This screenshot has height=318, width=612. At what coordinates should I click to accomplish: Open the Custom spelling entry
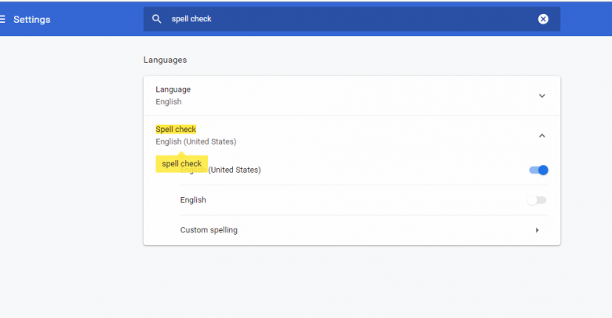point(209,230)
